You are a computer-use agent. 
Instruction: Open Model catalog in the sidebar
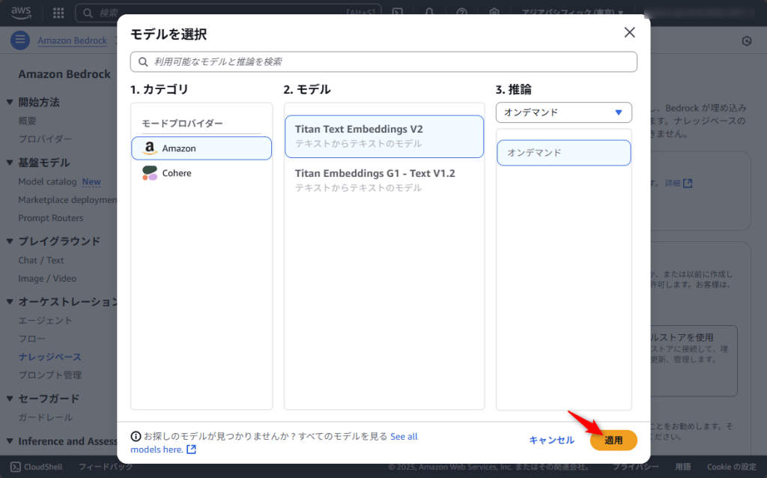[x=47, y=181]
